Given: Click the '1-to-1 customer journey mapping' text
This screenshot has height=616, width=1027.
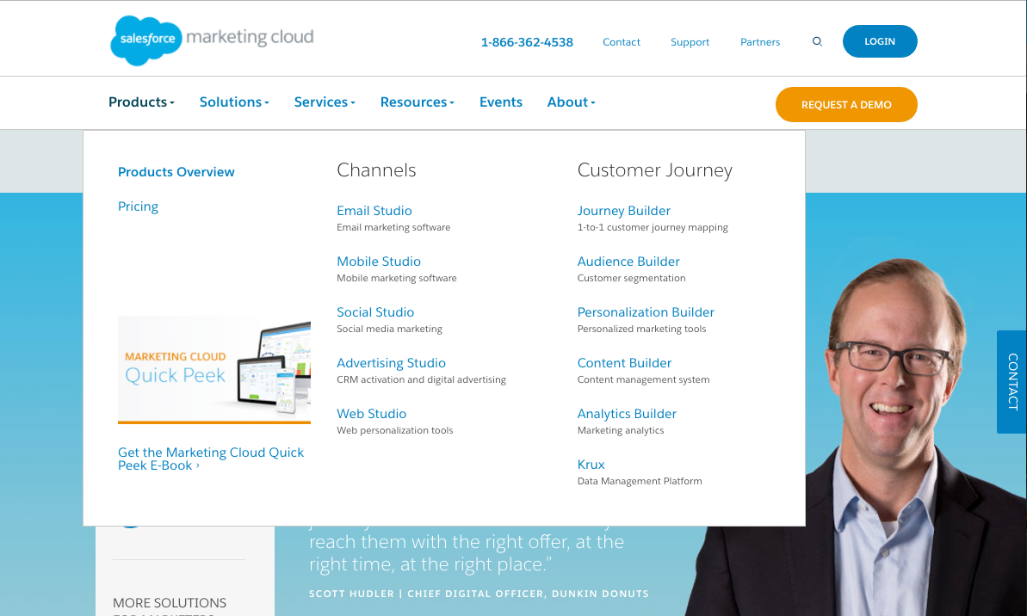Looking at the screenshot, I should click(653, 227).
